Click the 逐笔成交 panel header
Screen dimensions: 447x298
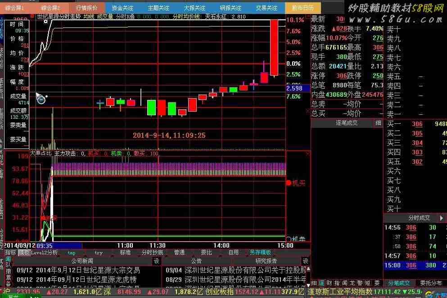(346, 123)
